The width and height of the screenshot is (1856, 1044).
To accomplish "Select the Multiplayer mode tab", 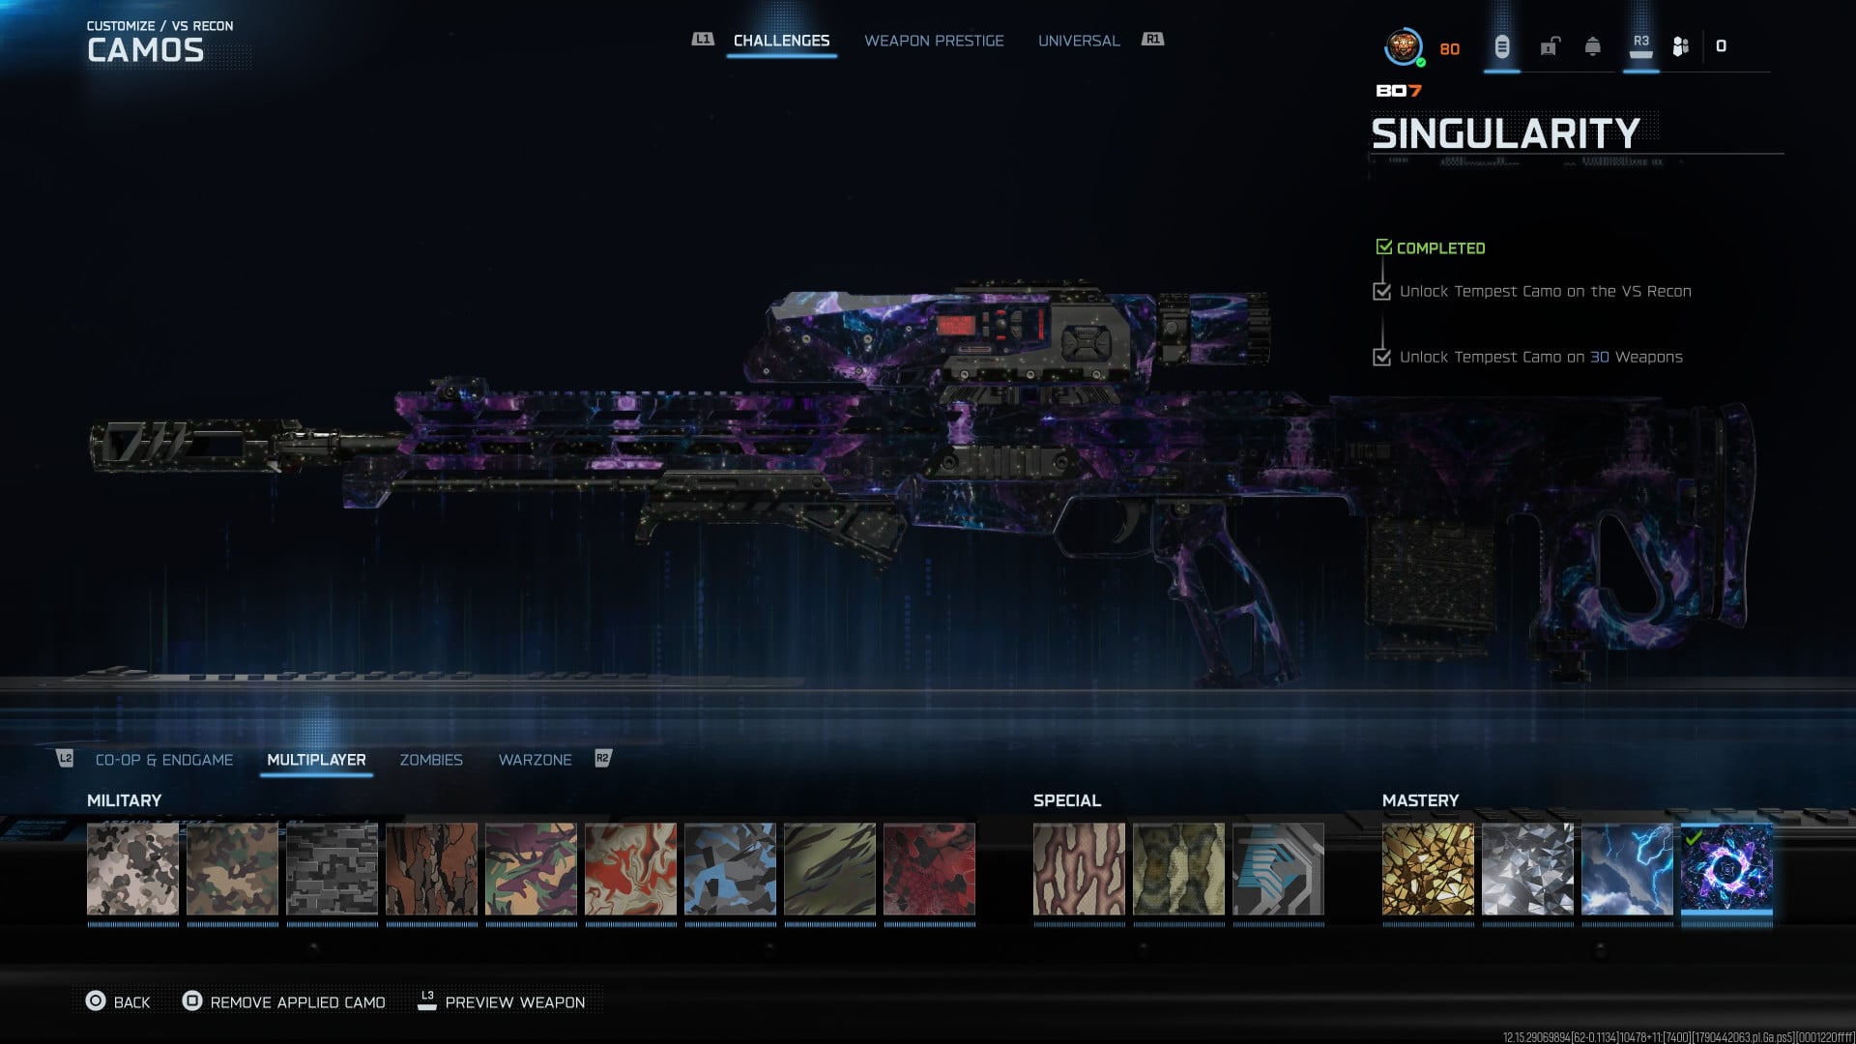I will pyautogui.click(x=316, y=760).
